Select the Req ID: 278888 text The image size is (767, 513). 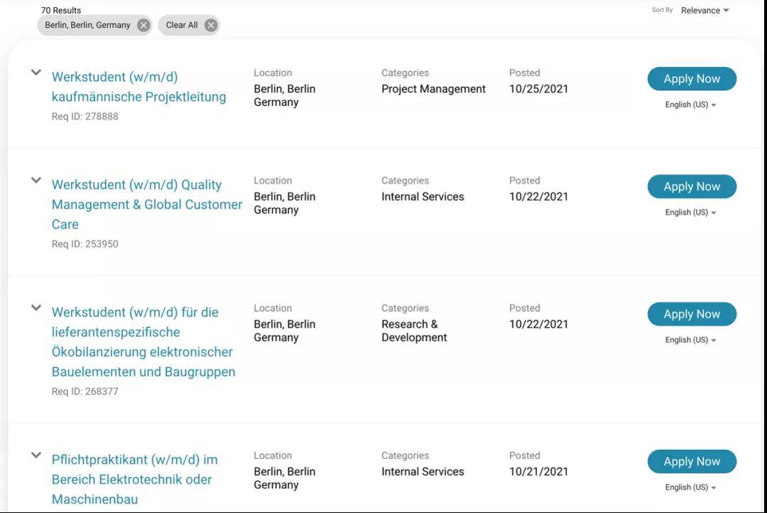[85, 117]
